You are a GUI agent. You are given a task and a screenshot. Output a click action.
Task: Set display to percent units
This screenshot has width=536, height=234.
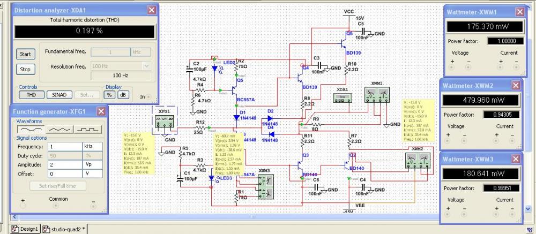pyautogui.click(x=110, y=95)
